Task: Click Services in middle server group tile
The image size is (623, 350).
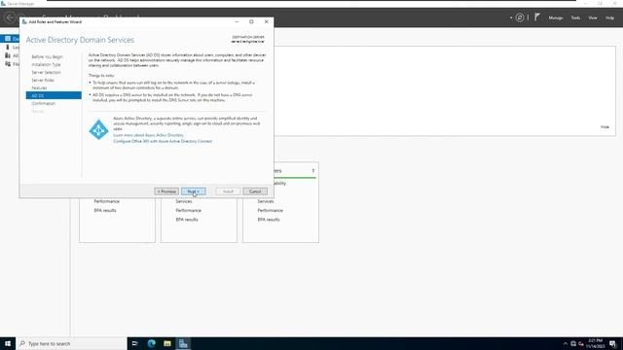Action: point(184,201)
